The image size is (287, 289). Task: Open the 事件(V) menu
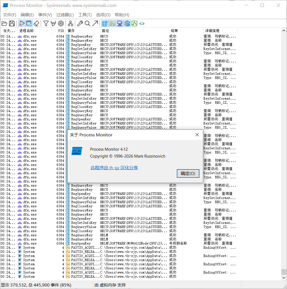[x=45, y=15]
